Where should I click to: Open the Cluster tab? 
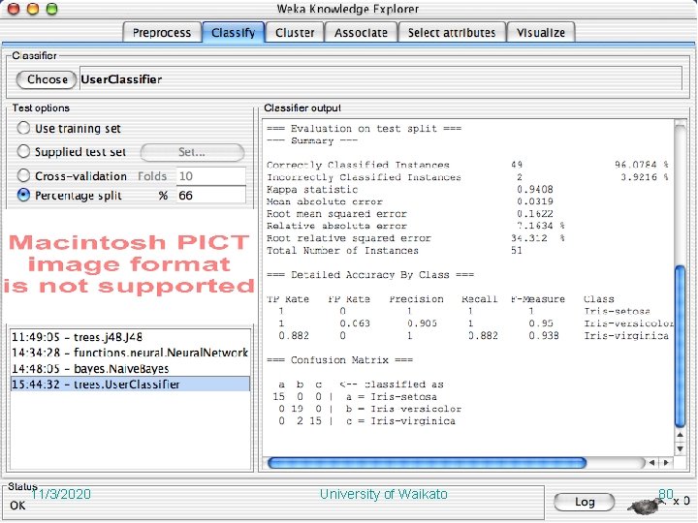point(295,33)
